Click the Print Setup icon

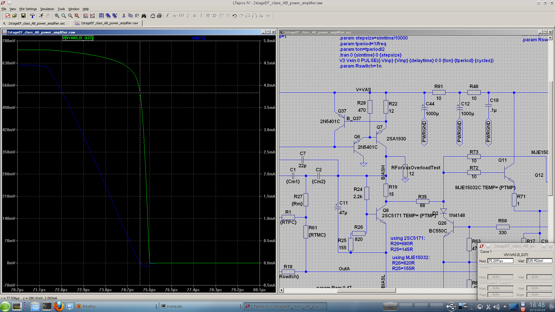pyautogui.click(x=153, y=16)
